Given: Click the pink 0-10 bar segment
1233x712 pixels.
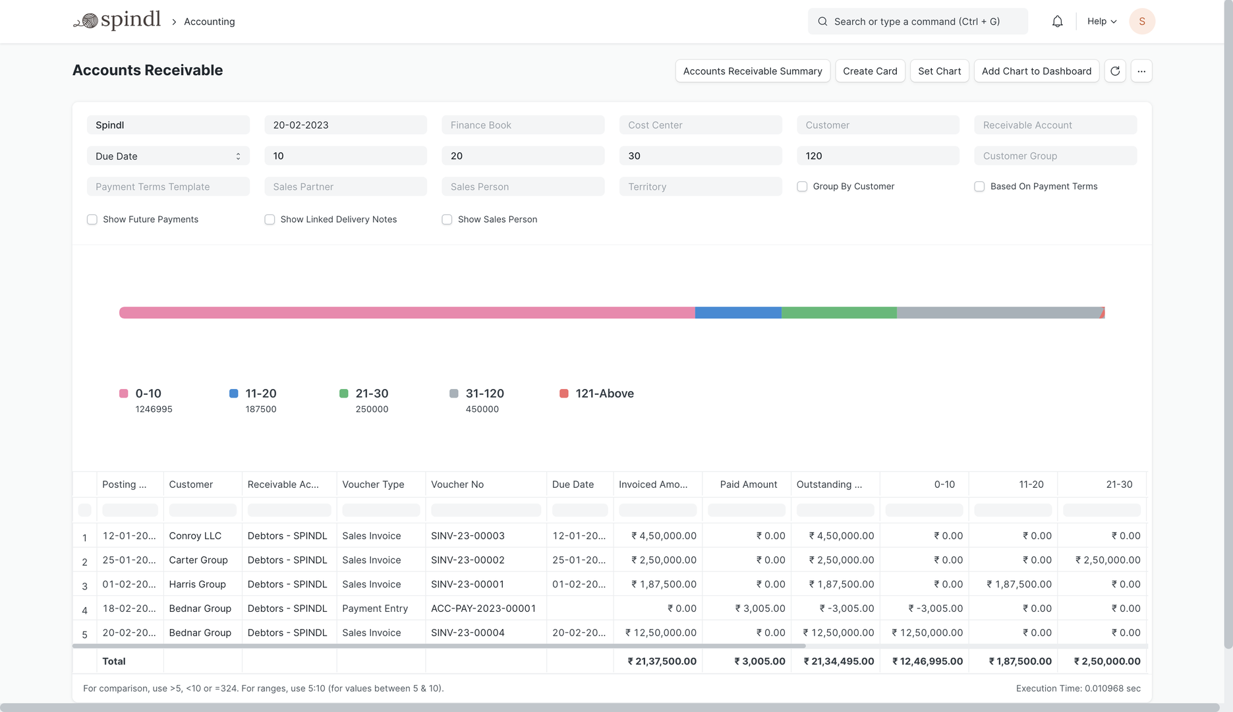Looking at the screenshot, I should click(407, 312).
